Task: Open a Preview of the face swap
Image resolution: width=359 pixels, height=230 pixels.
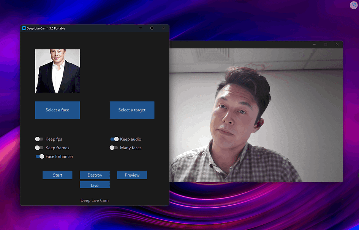Action: (132, 175)
